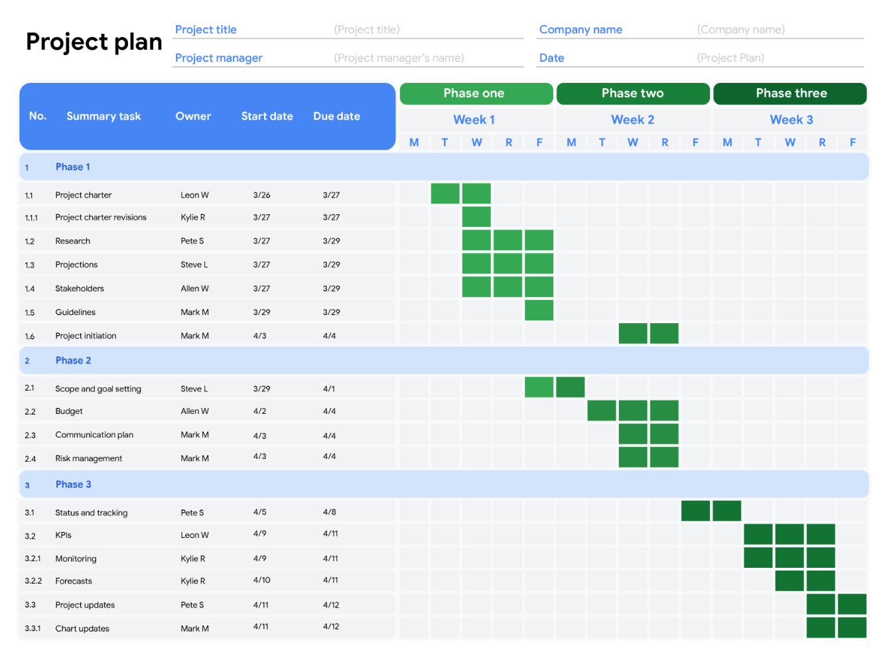Select the Phase 3 section row label
Screen dimensions: 887x666
tap(73, 485)
